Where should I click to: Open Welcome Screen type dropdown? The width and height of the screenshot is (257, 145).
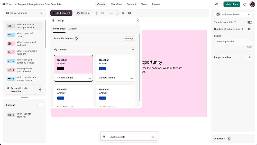pos(233,14)
